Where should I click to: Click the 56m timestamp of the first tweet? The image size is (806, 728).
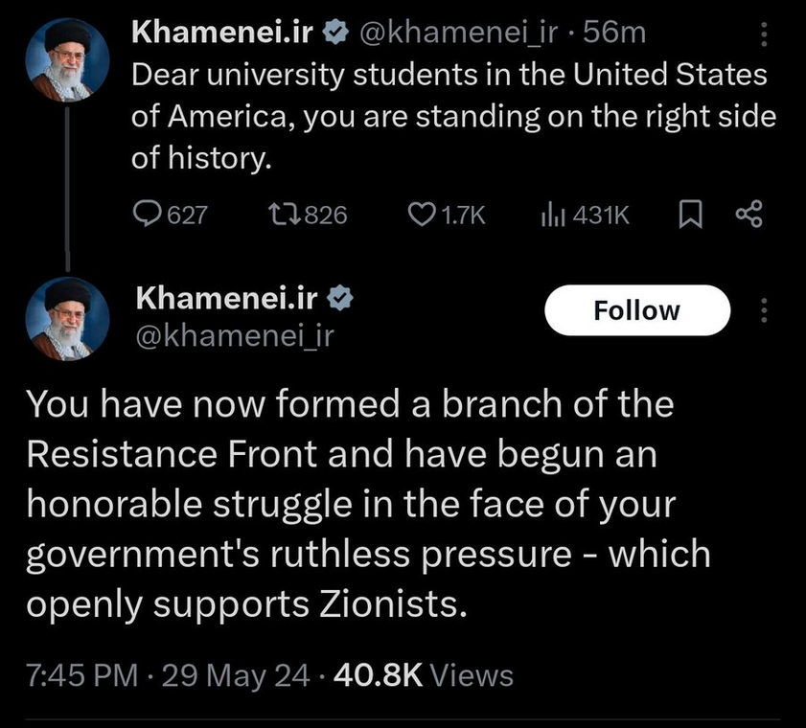coord(615,33)
